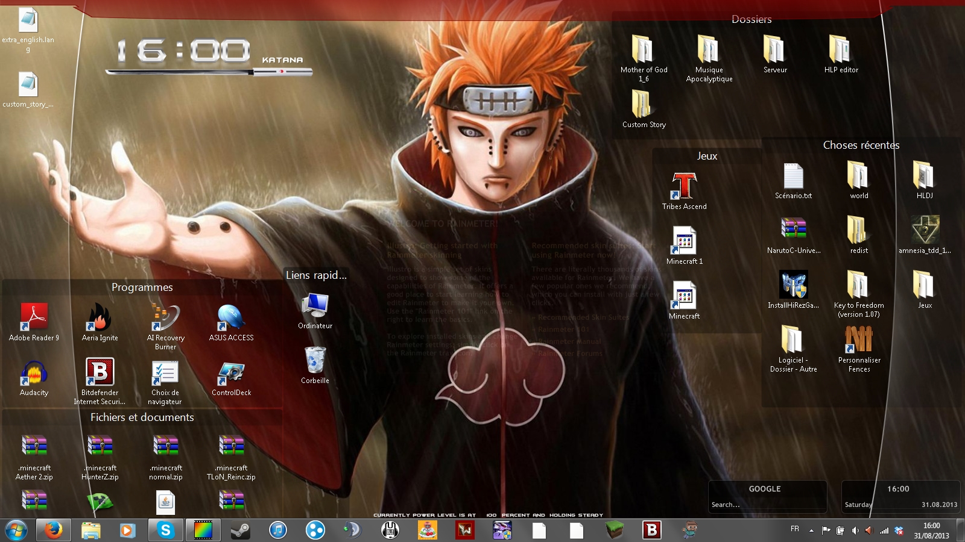Launch Tribes Ascend game shortcut
This screenshot has width=965, height=542.
pyautogui.click(x=685, y=191)
